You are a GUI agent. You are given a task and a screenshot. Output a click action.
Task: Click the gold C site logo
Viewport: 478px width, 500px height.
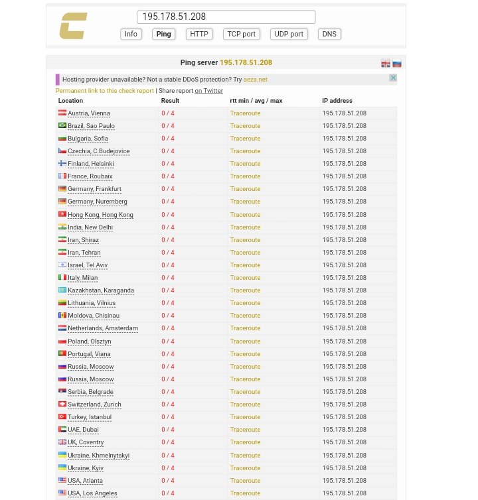(73, 25)
